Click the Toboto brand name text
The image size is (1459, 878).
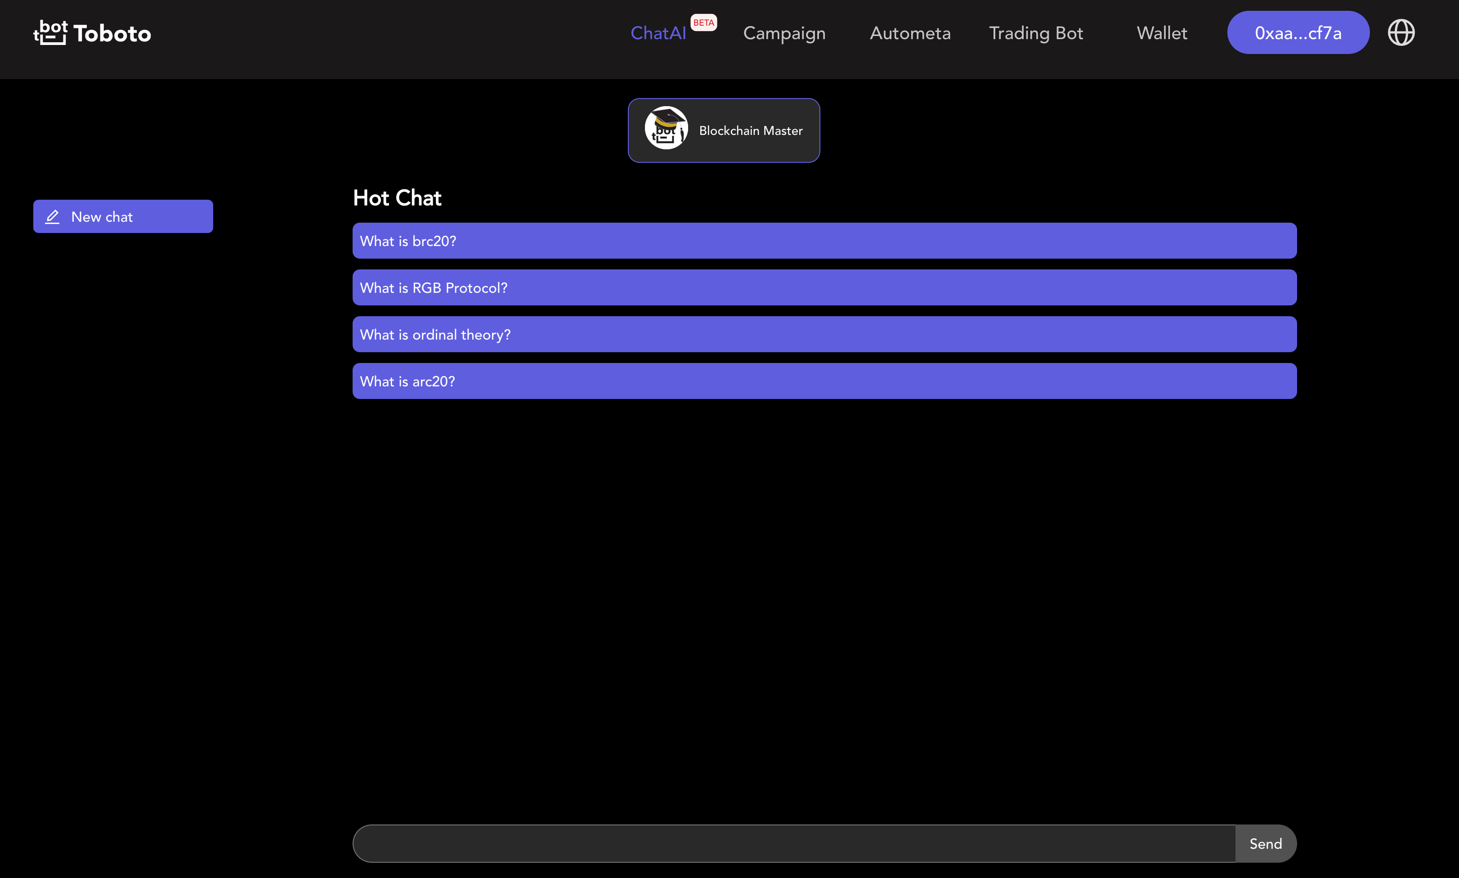pyautogui.click(x=112, y=34)
